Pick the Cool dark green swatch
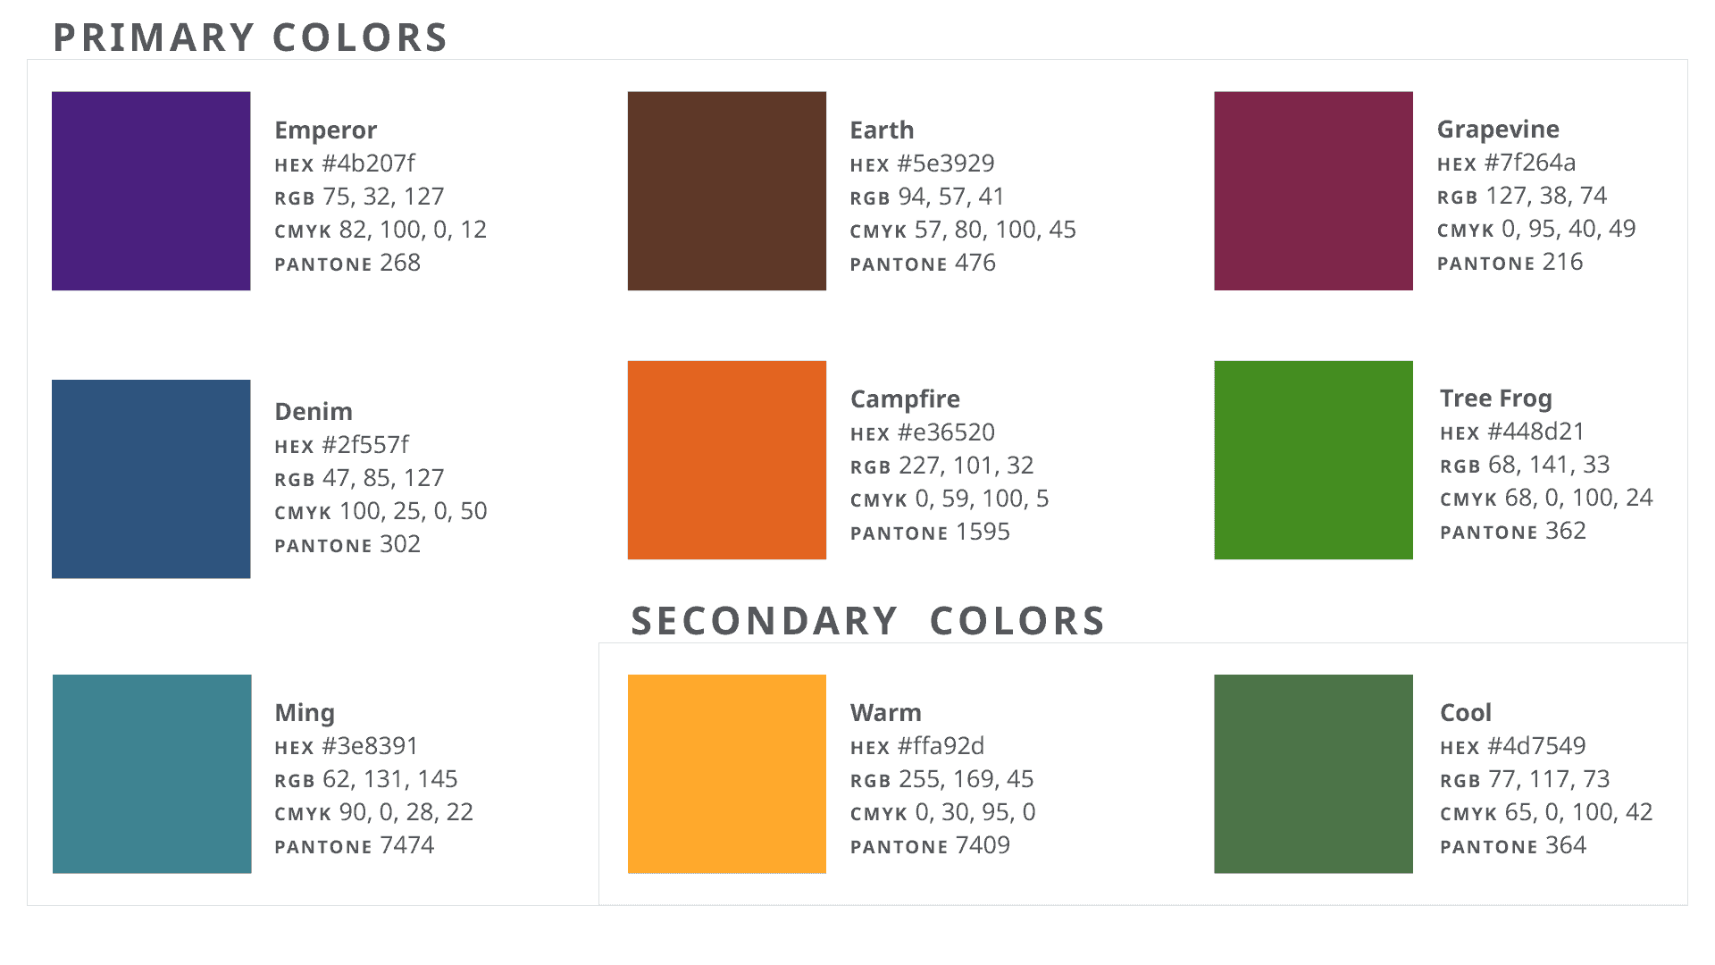Image resolution: width=1715 pixels, height=965 pixels. [1313, 774]
